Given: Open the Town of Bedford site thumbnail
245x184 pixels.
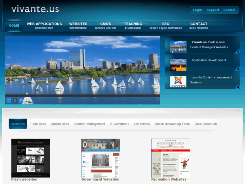Looking at the screenshot, I should (101, 158).
